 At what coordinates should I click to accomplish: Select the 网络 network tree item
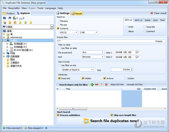tap(13, 53)
